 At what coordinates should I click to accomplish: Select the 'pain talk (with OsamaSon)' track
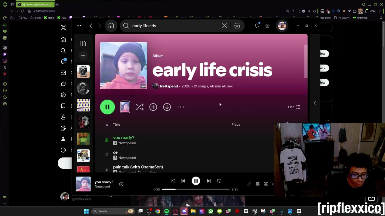tap(138, 167)
